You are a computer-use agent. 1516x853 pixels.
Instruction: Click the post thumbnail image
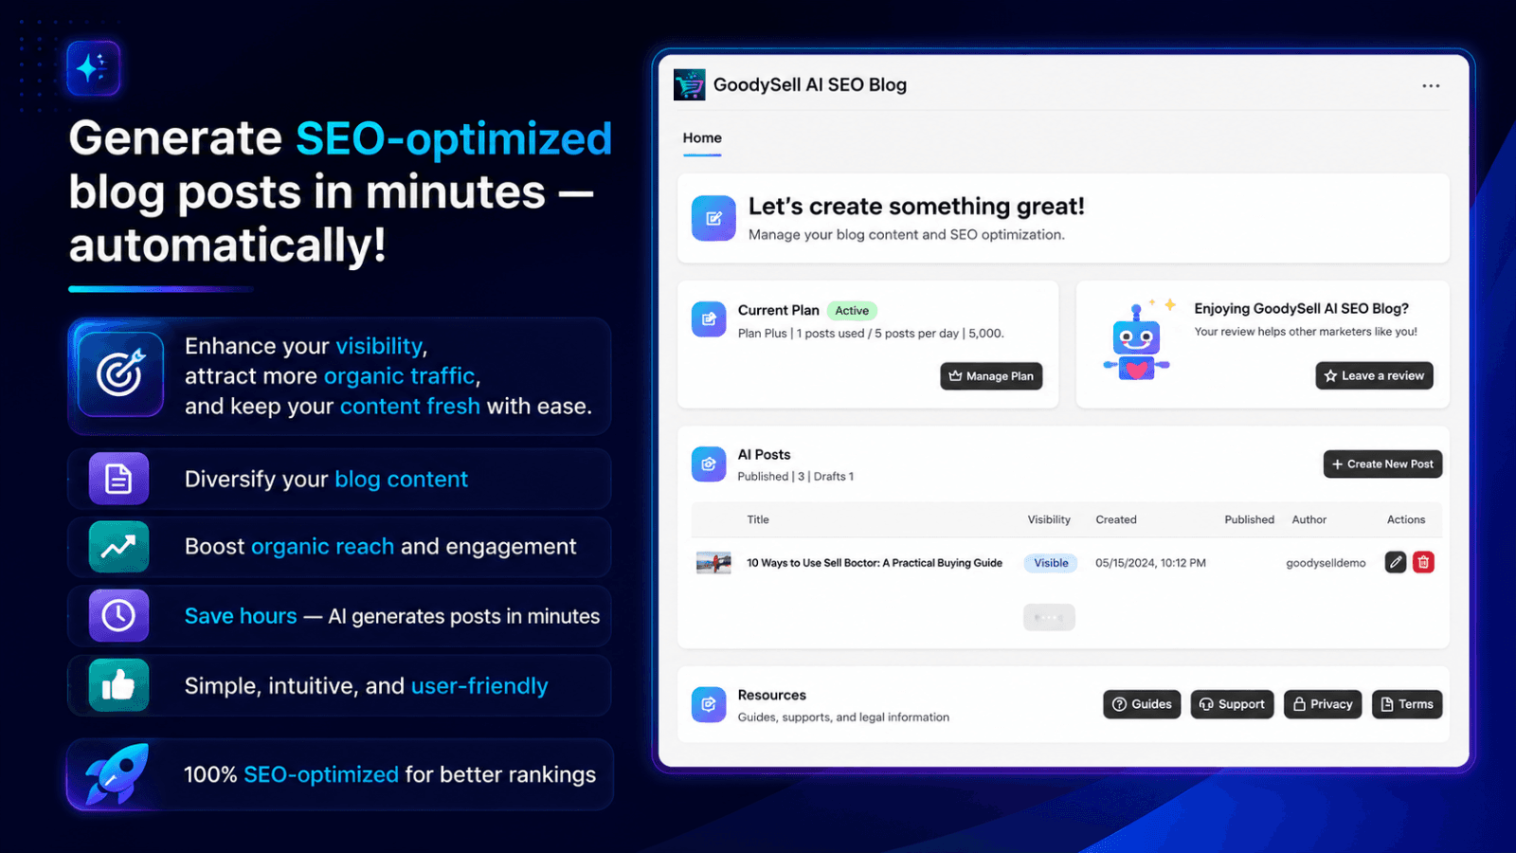pyautogui.click(x=713, y=563)
